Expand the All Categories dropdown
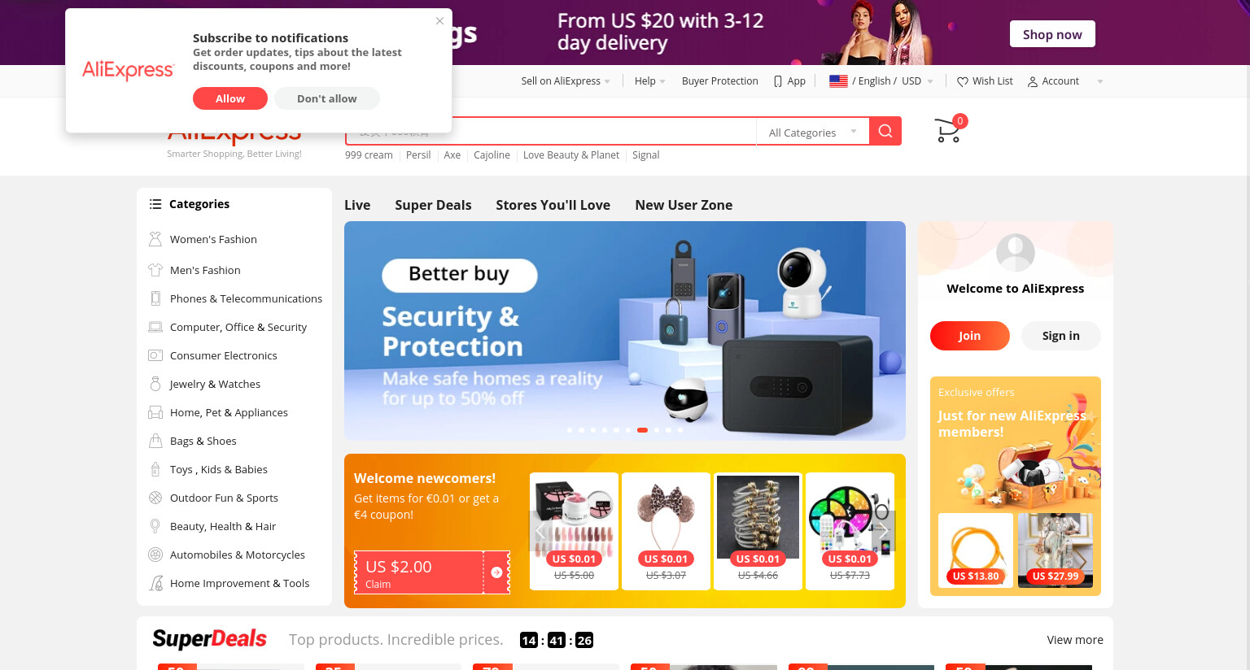Image resolution: width=1250 pixels, height=670 pixels. pos(813,132)
